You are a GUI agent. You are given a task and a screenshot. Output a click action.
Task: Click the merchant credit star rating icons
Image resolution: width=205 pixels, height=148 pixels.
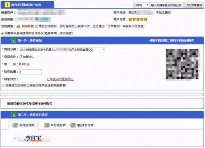[x=138, y=19]
